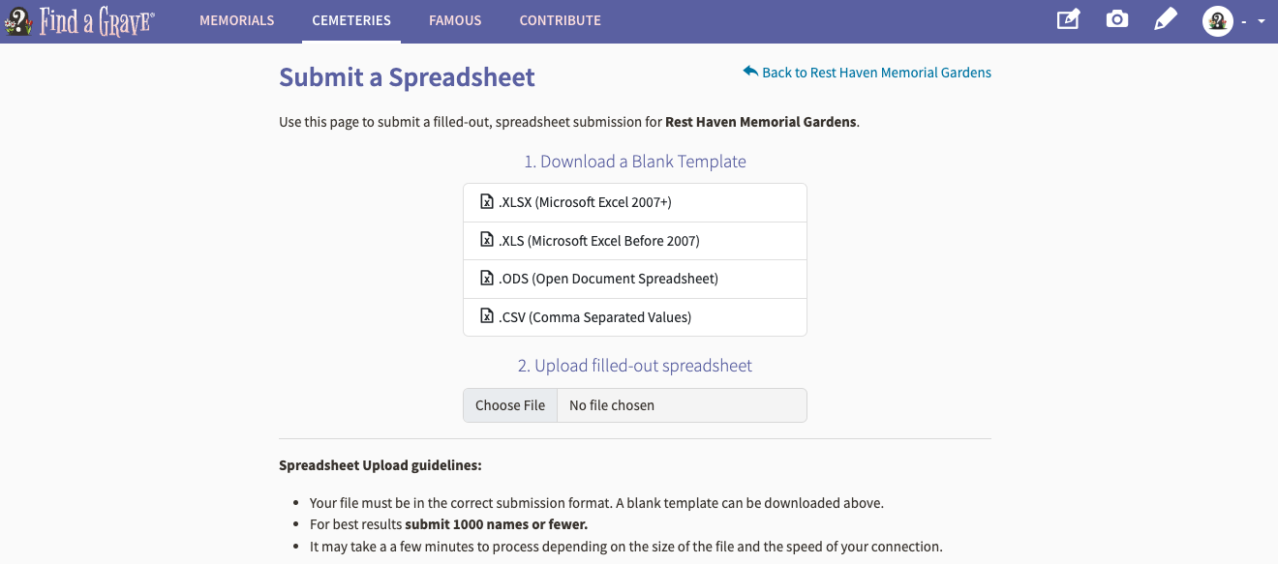Image resolution: width=1278 pixels, height=564 pixels.
Task: Click '2. Upload filled-out spreadsheet' heading
Action: pos(635,366)
